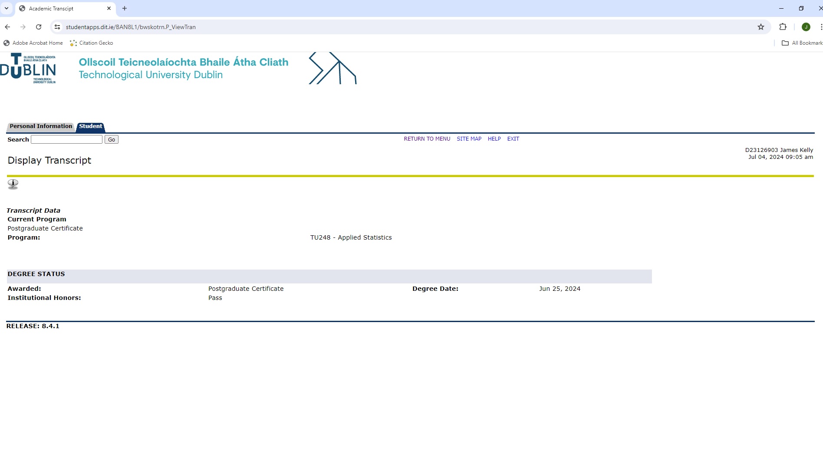View site information icon in address bar
Viewport: 823px width, 451px height.
pos(57,27)
